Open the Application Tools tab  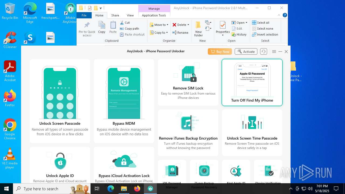pyautogui.click(x=154, y=15)
